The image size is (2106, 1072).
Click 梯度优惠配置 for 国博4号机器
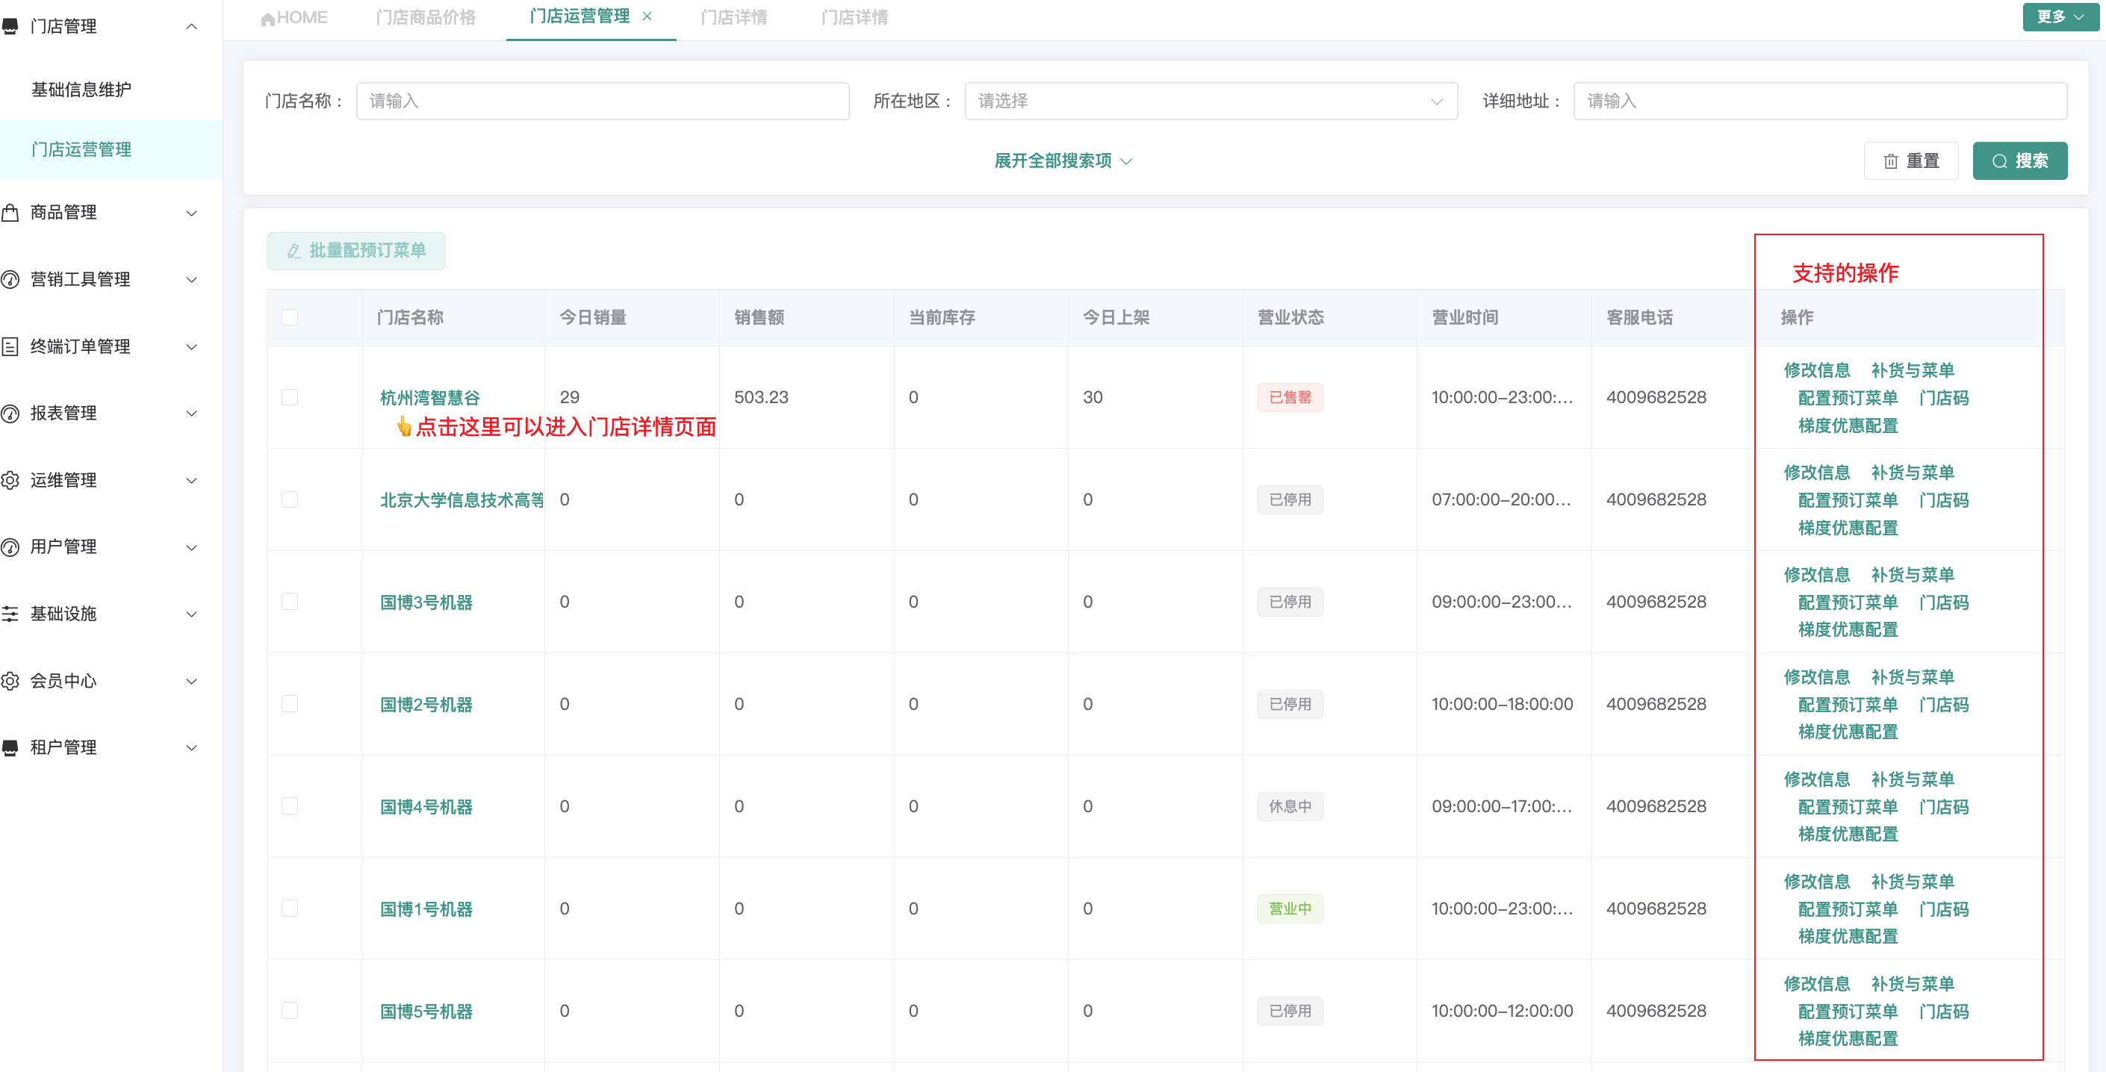tap(1848, 833)
